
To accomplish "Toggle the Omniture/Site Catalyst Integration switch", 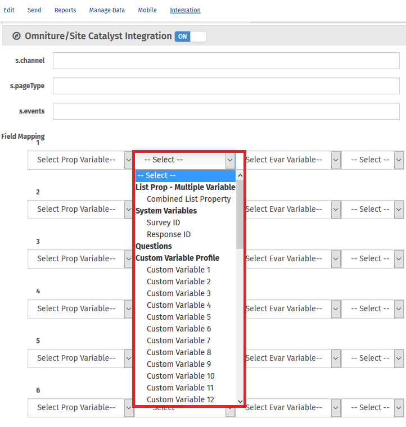I will click(x=190, y=37).
